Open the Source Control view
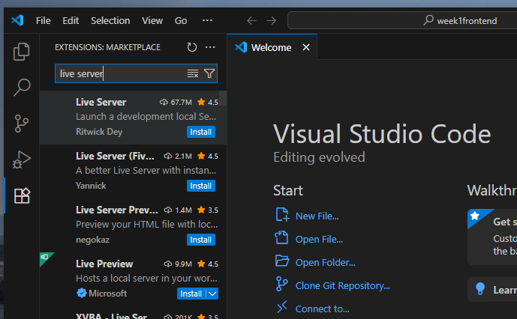 [x=22, y=124]
